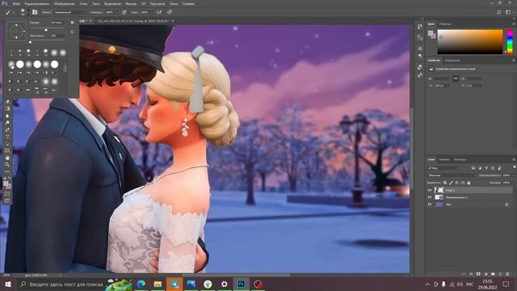Viewport: 517px width, 291px height.
Task: Open layer Opacity dropdown in Layers panel
Action: coord(514,175)
